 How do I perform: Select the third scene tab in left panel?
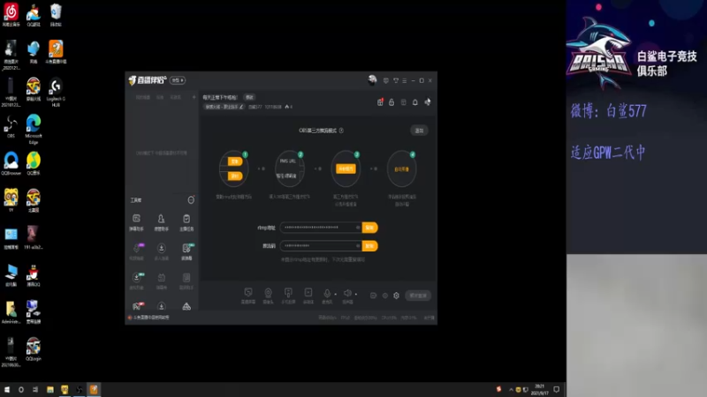pyautogui.click(x=175, y=97)
